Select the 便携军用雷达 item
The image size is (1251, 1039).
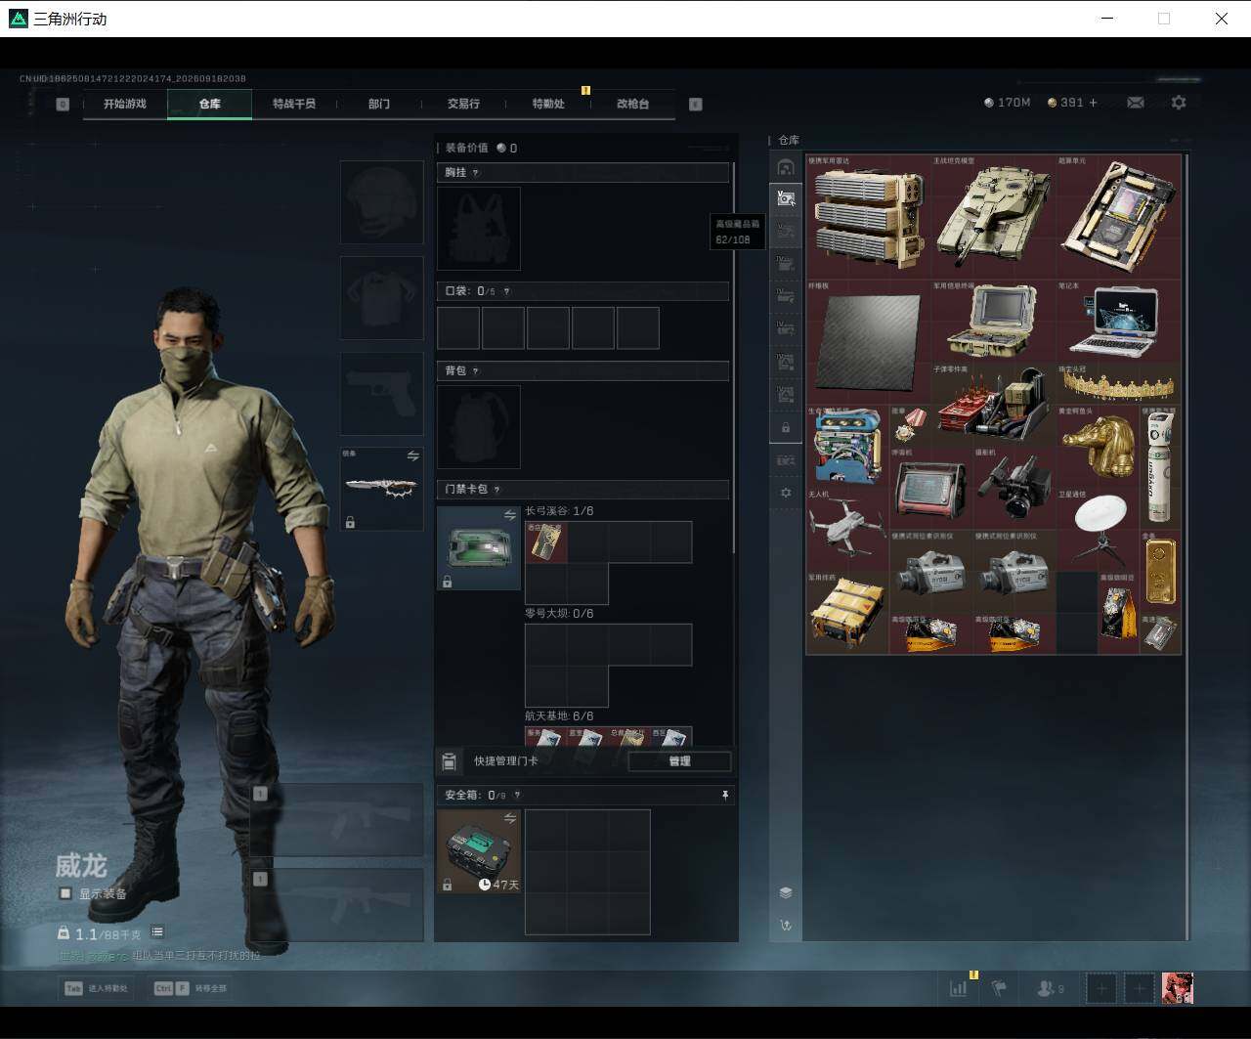(868, 216)
